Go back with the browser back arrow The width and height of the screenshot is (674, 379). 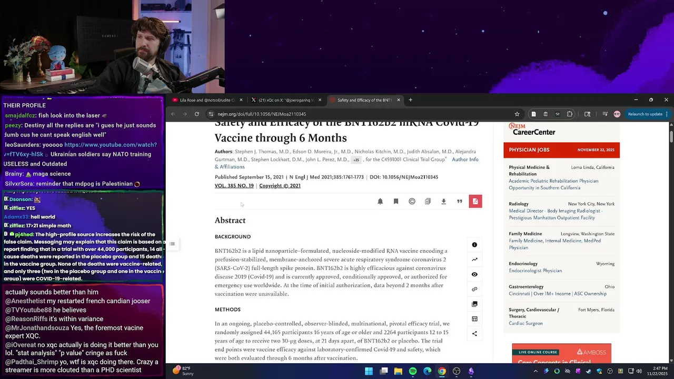173,114
